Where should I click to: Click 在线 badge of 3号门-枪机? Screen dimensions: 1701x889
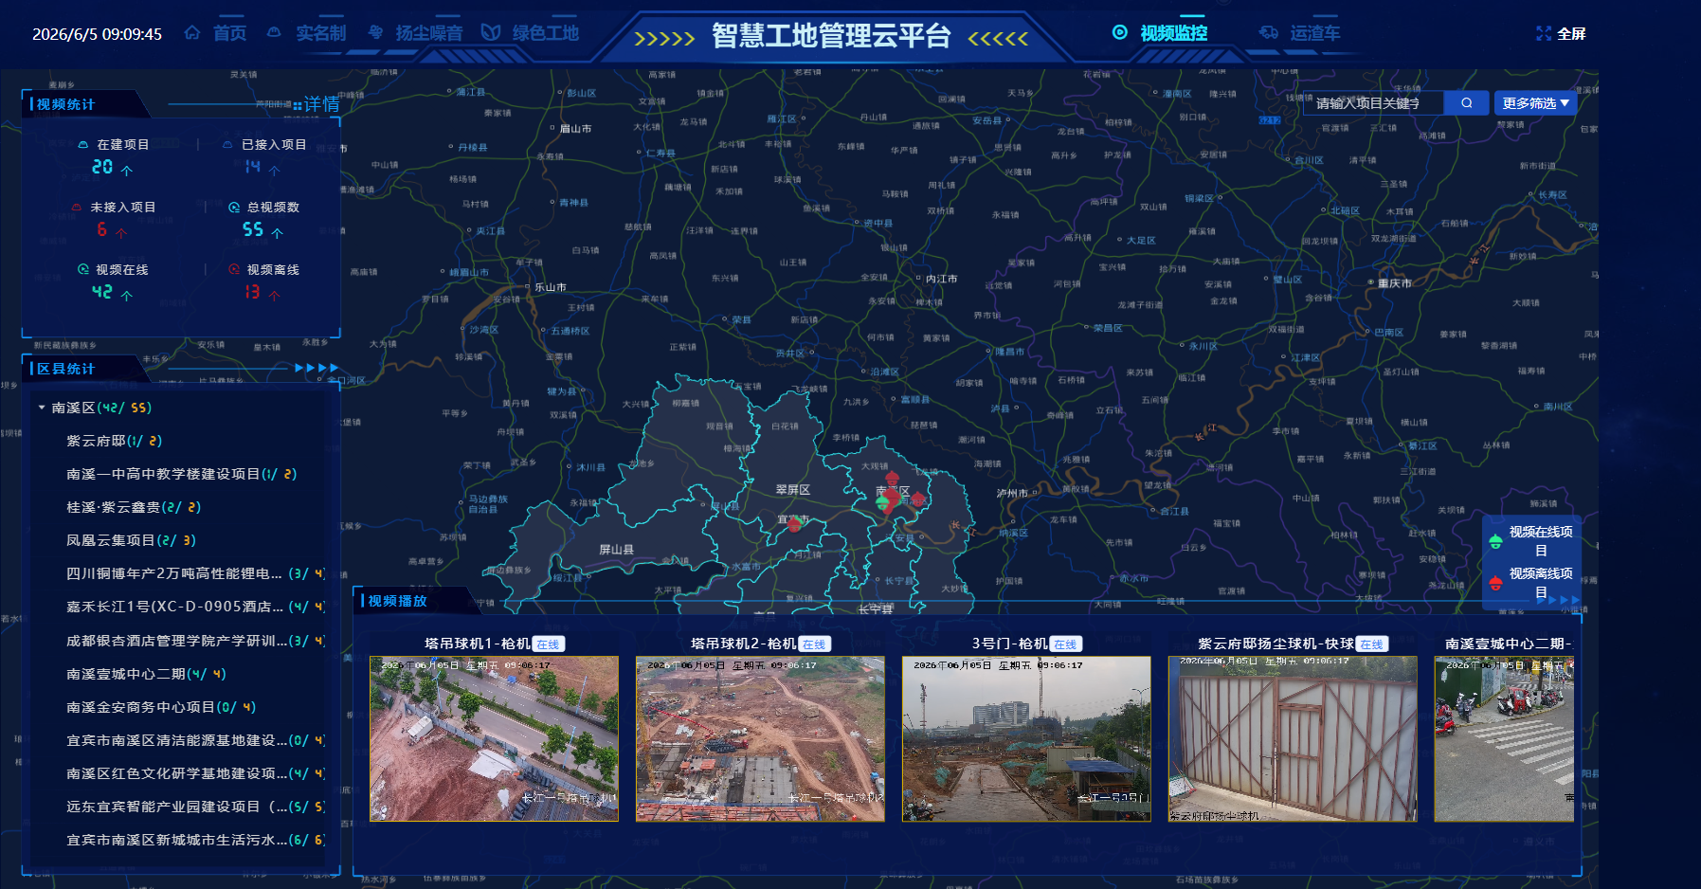click(1066, 644)
